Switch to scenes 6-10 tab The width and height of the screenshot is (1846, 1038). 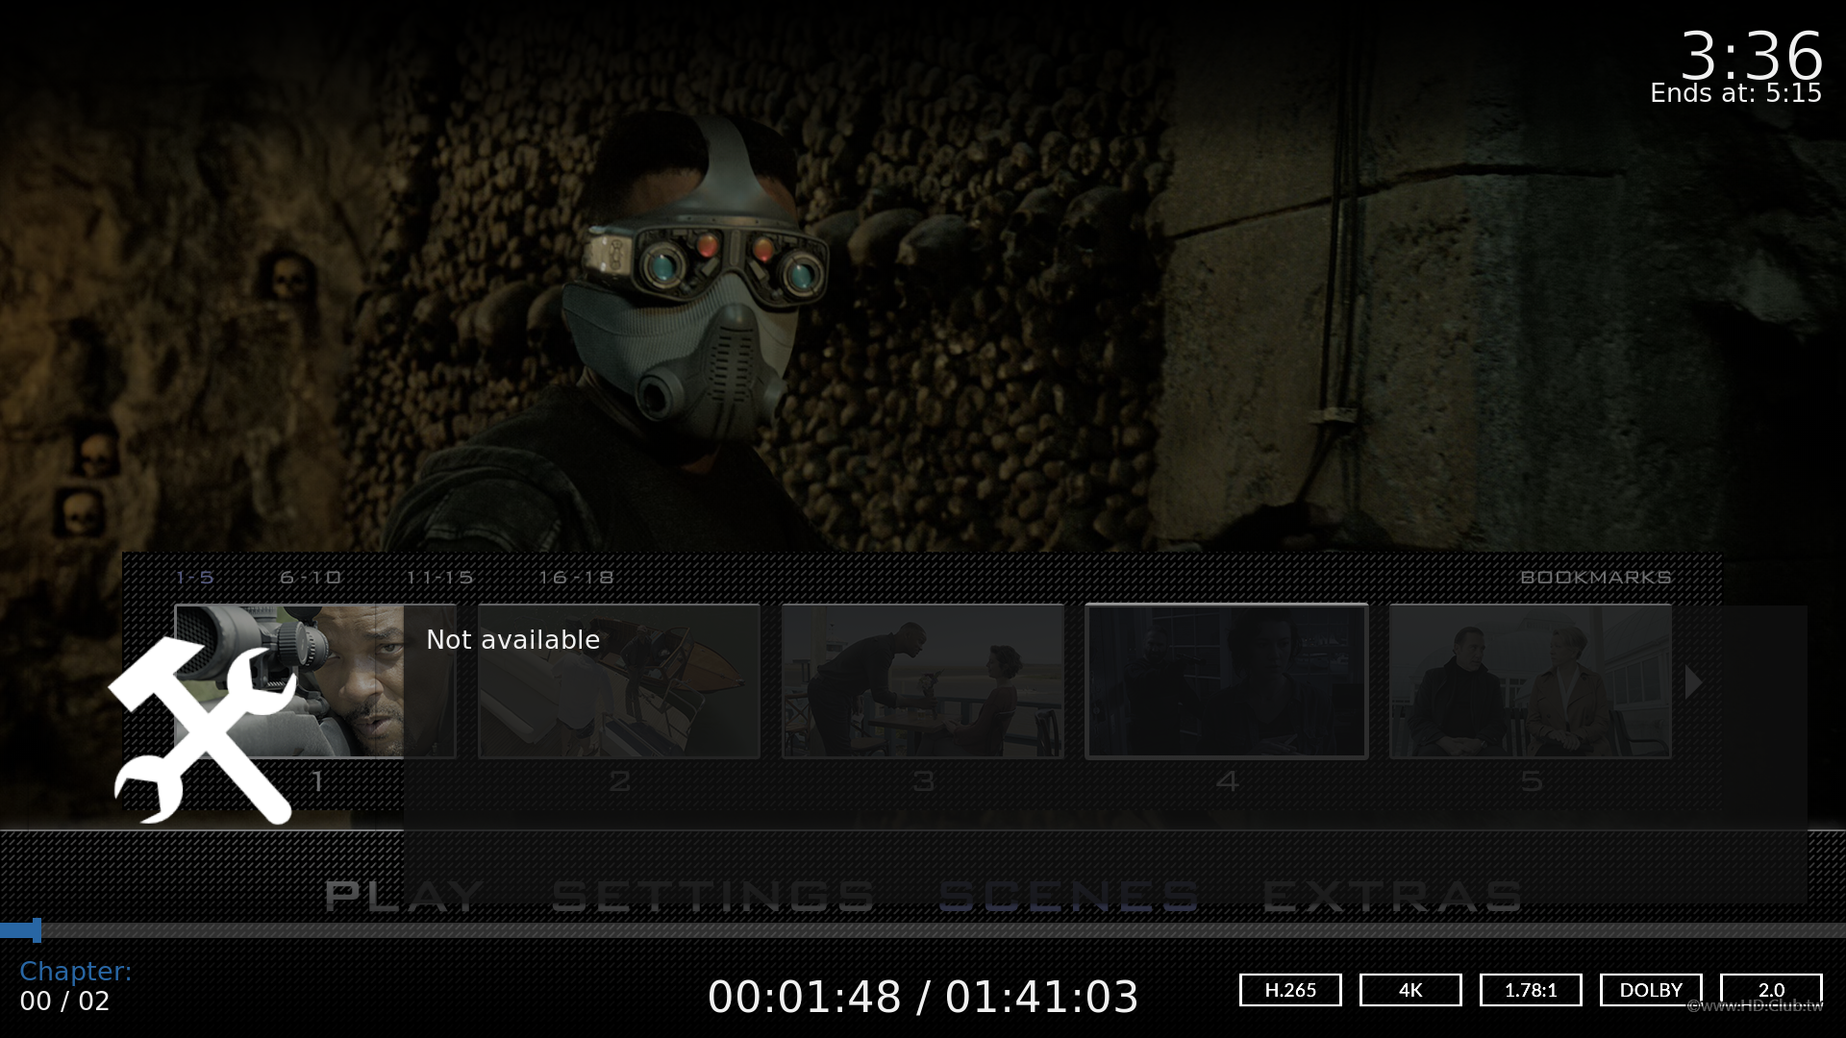coord(311,578)
